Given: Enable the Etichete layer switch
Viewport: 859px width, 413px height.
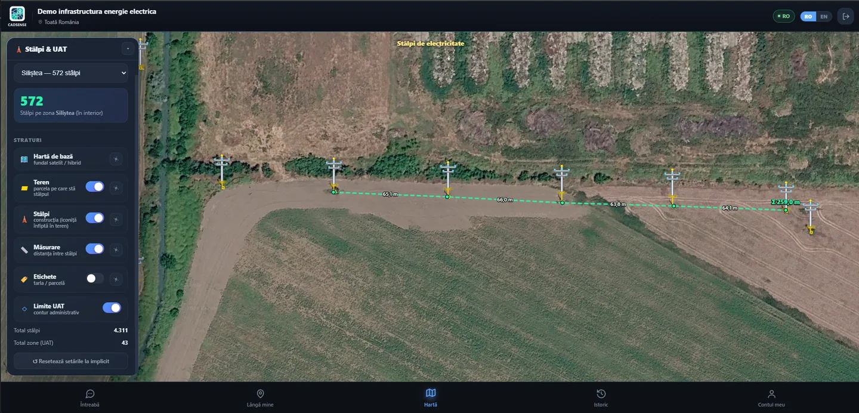Looking at the screenshot, I should pyautogui.click(x=95, y=278).
